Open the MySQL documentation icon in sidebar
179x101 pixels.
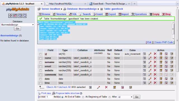pyautogui.click(x=25, y=16)
